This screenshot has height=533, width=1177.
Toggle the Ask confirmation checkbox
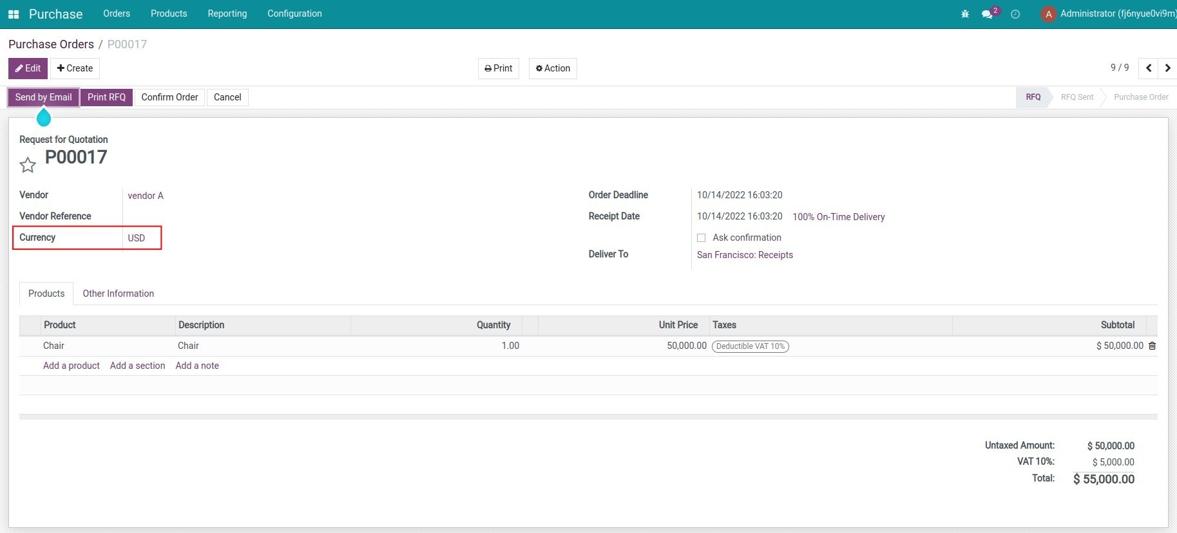[702, 238]
